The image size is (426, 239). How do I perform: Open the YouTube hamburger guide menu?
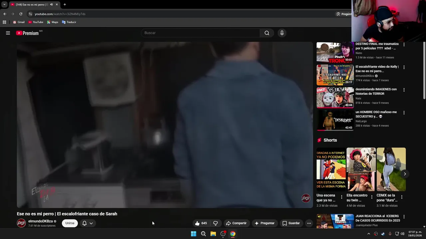click(x=8, y=33)
